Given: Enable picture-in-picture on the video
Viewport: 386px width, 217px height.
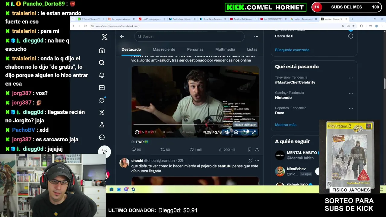Looking at the screenshot, I should (x=245, y=132).
